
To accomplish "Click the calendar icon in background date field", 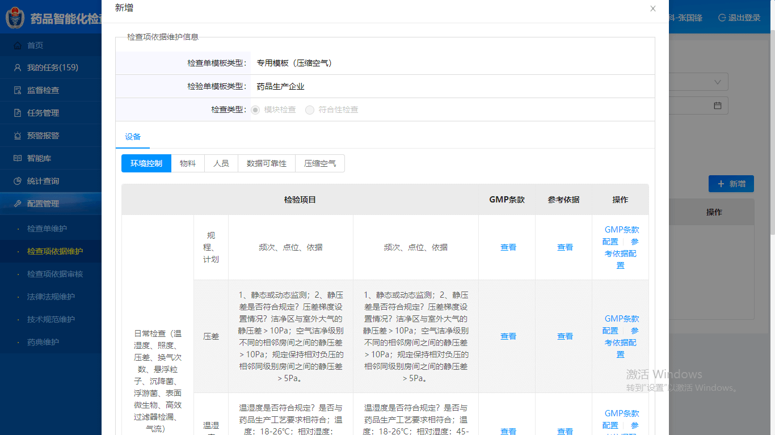I will point(717,105).
